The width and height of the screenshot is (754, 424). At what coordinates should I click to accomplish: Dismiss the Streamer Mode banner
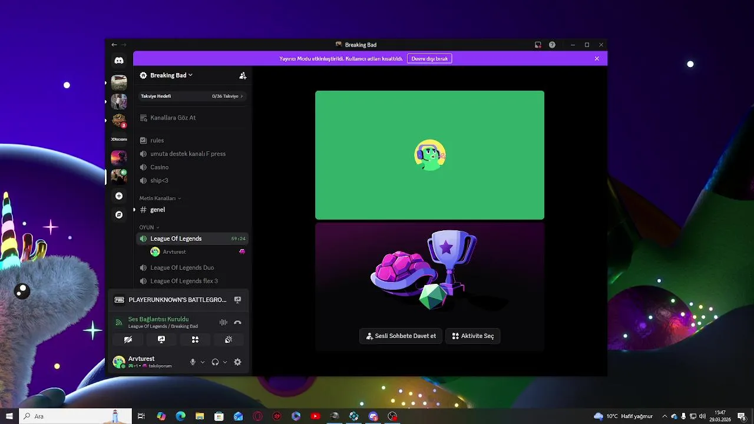597,59
